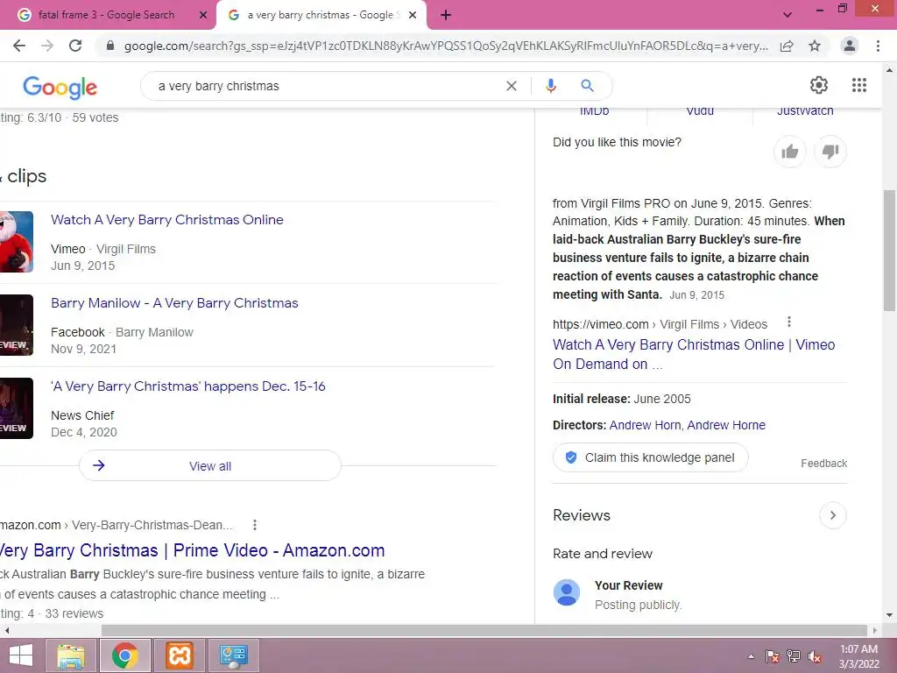Click the Google logo
Image resolution: width=897 pixels, height=673 pixels.
(60, 87)
